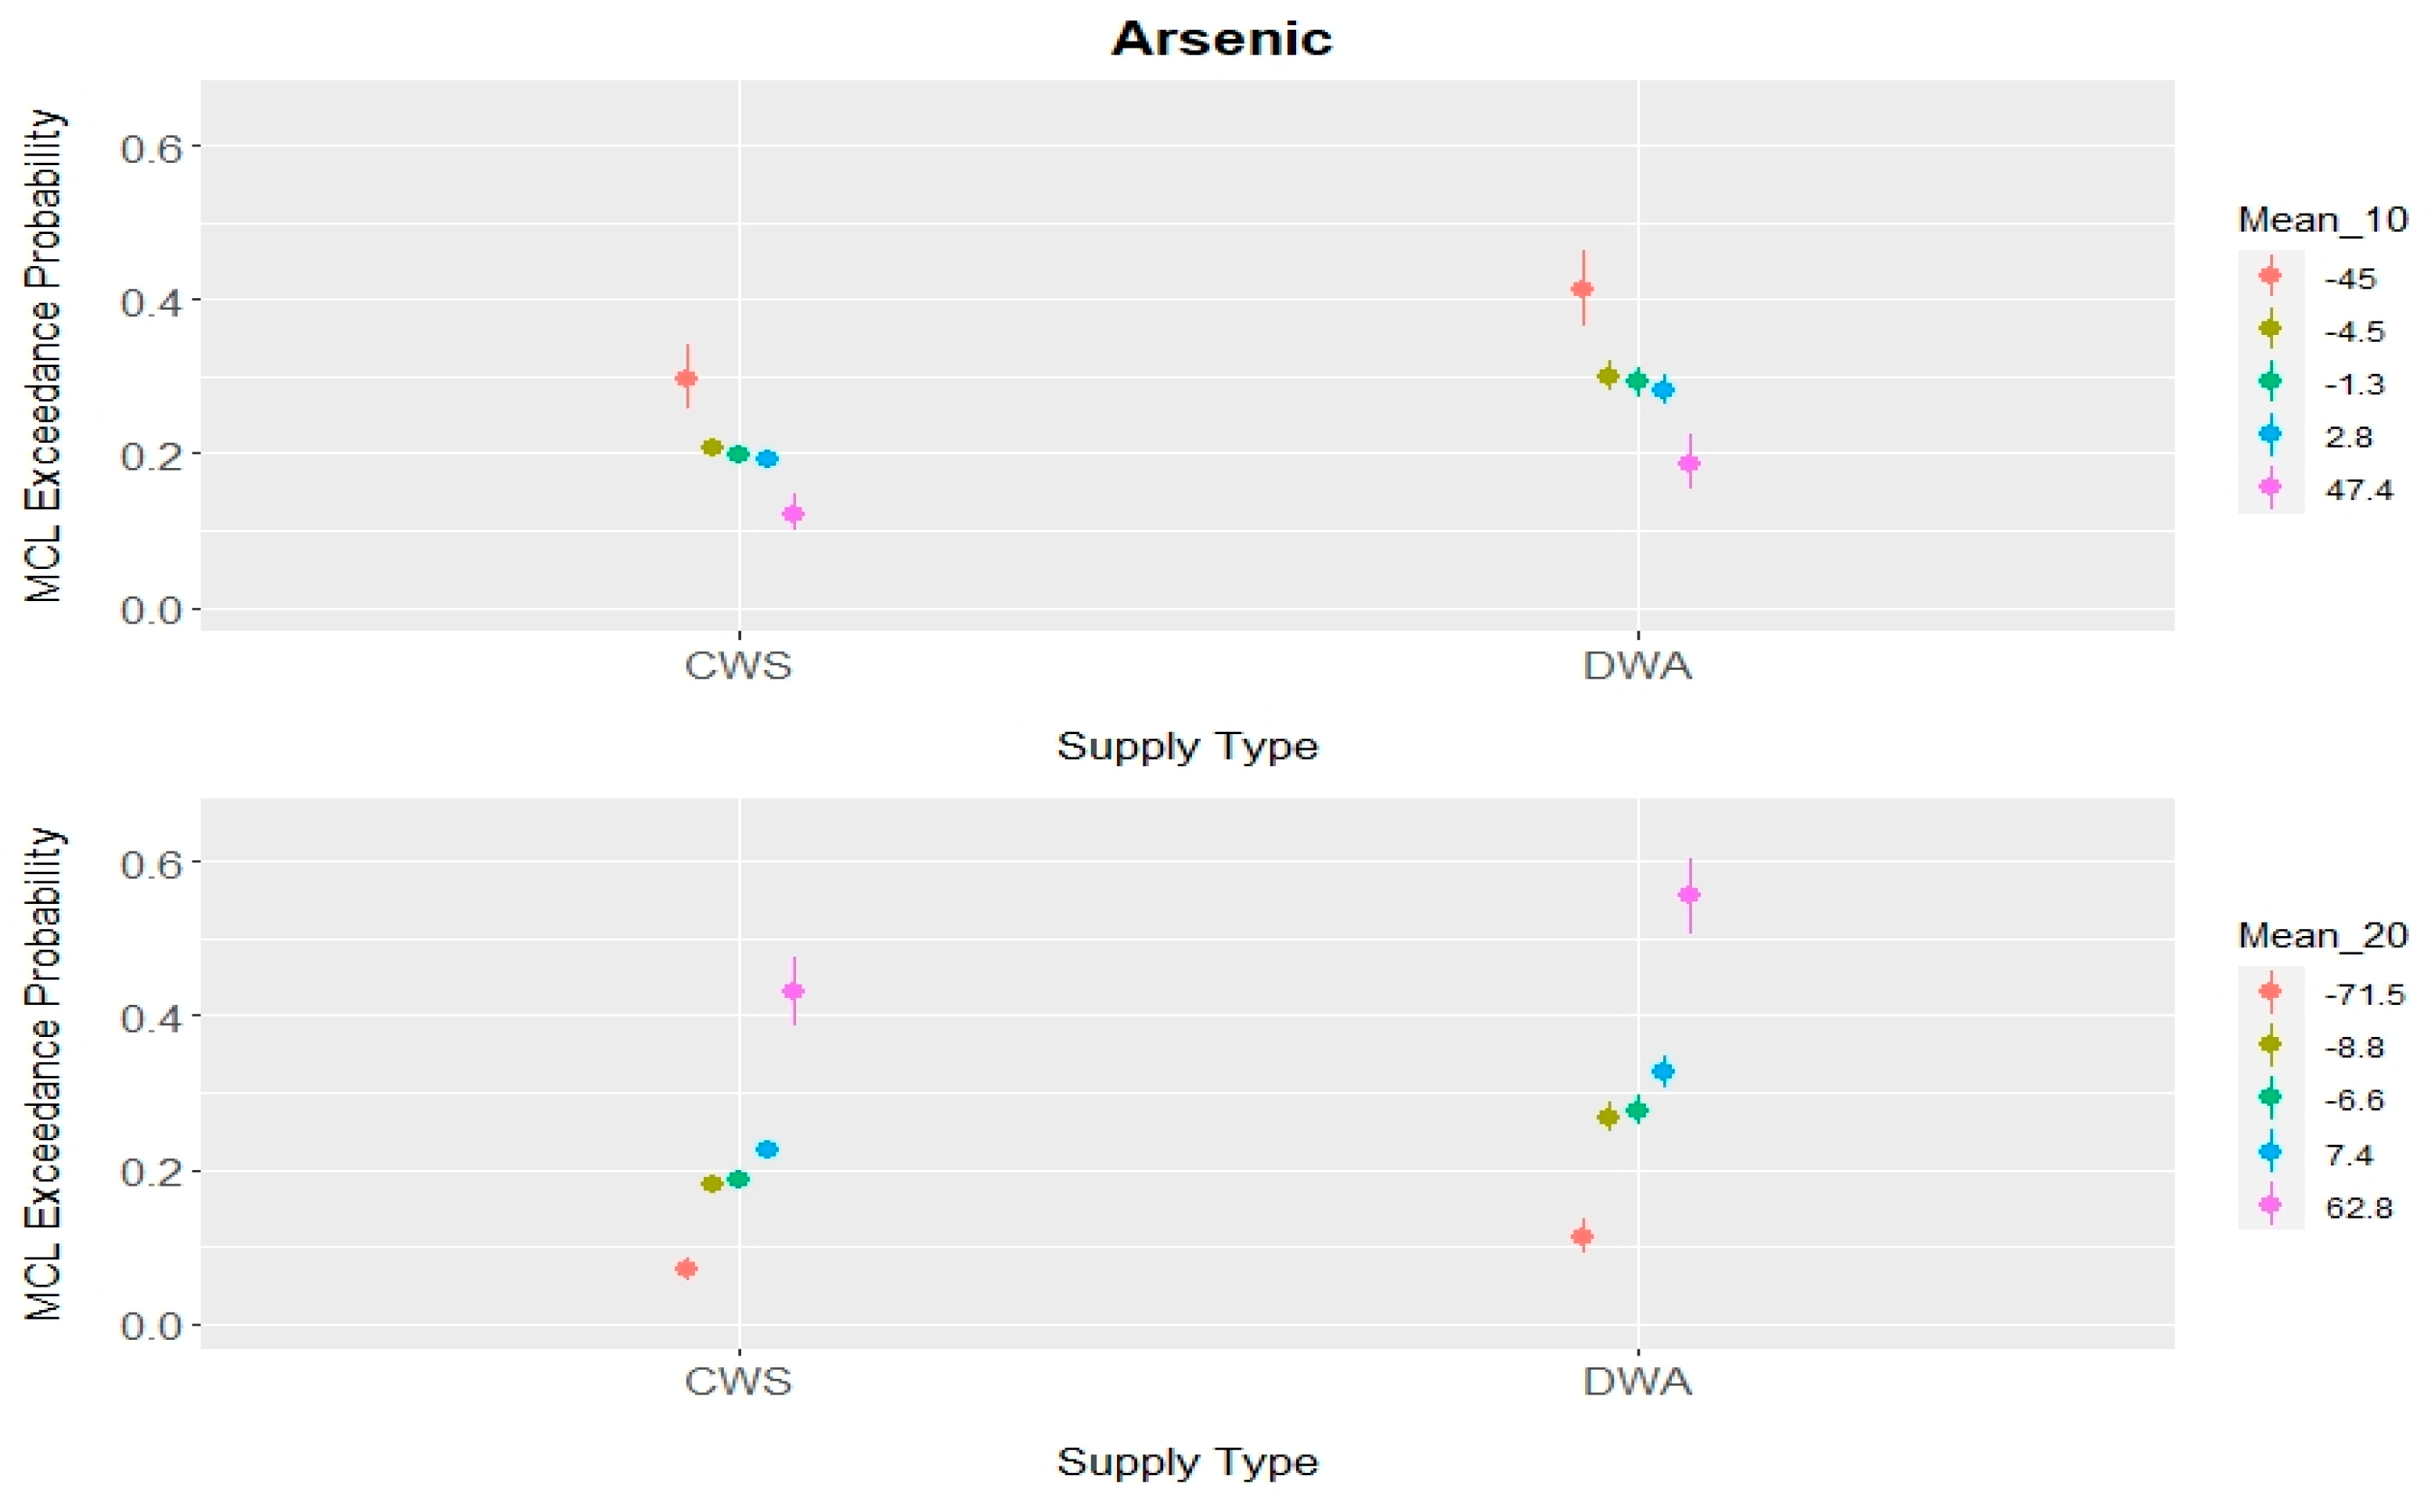2435x1512 pixels.
Task: Click the pink CWS point in bottom chart
Action: [x=793, y=991]
